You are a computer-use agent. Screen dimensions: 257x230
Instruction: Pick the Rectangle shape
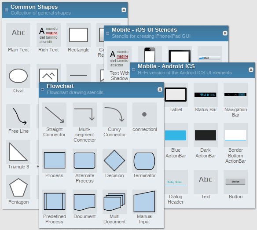[78, 35]
